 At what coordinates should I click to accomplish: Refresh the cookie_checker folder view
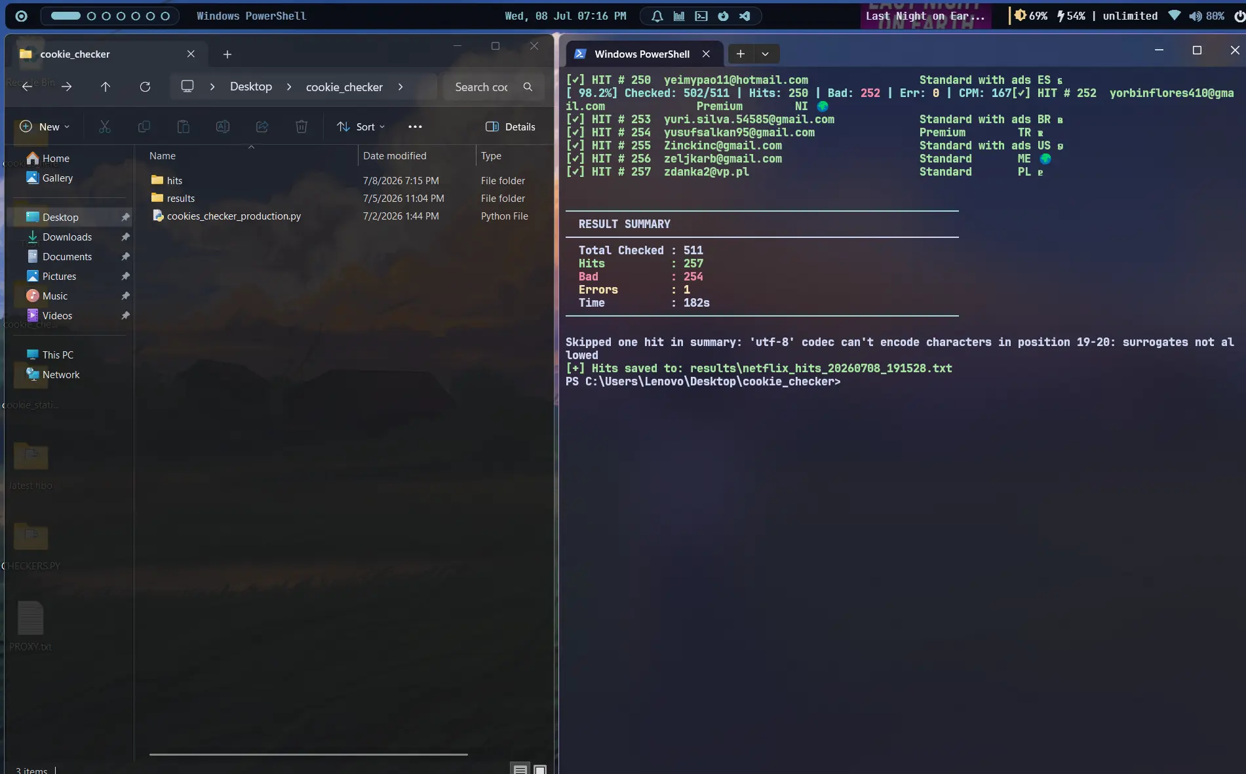[x=145, y=87]
